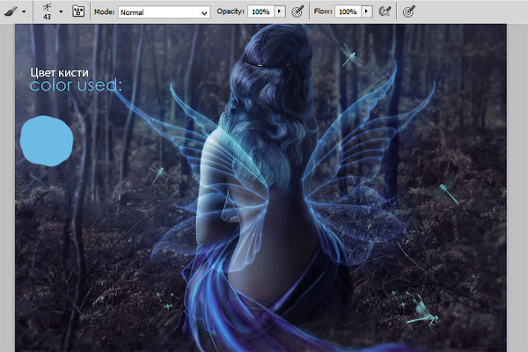Click the Brush tool preset icon
Viewport: 528px width, 352px height.
tap(11, 11)
